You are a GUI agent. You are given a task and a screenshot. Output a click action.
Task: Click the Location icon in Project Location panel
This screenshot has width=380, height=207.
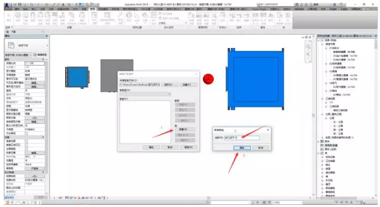129,17
